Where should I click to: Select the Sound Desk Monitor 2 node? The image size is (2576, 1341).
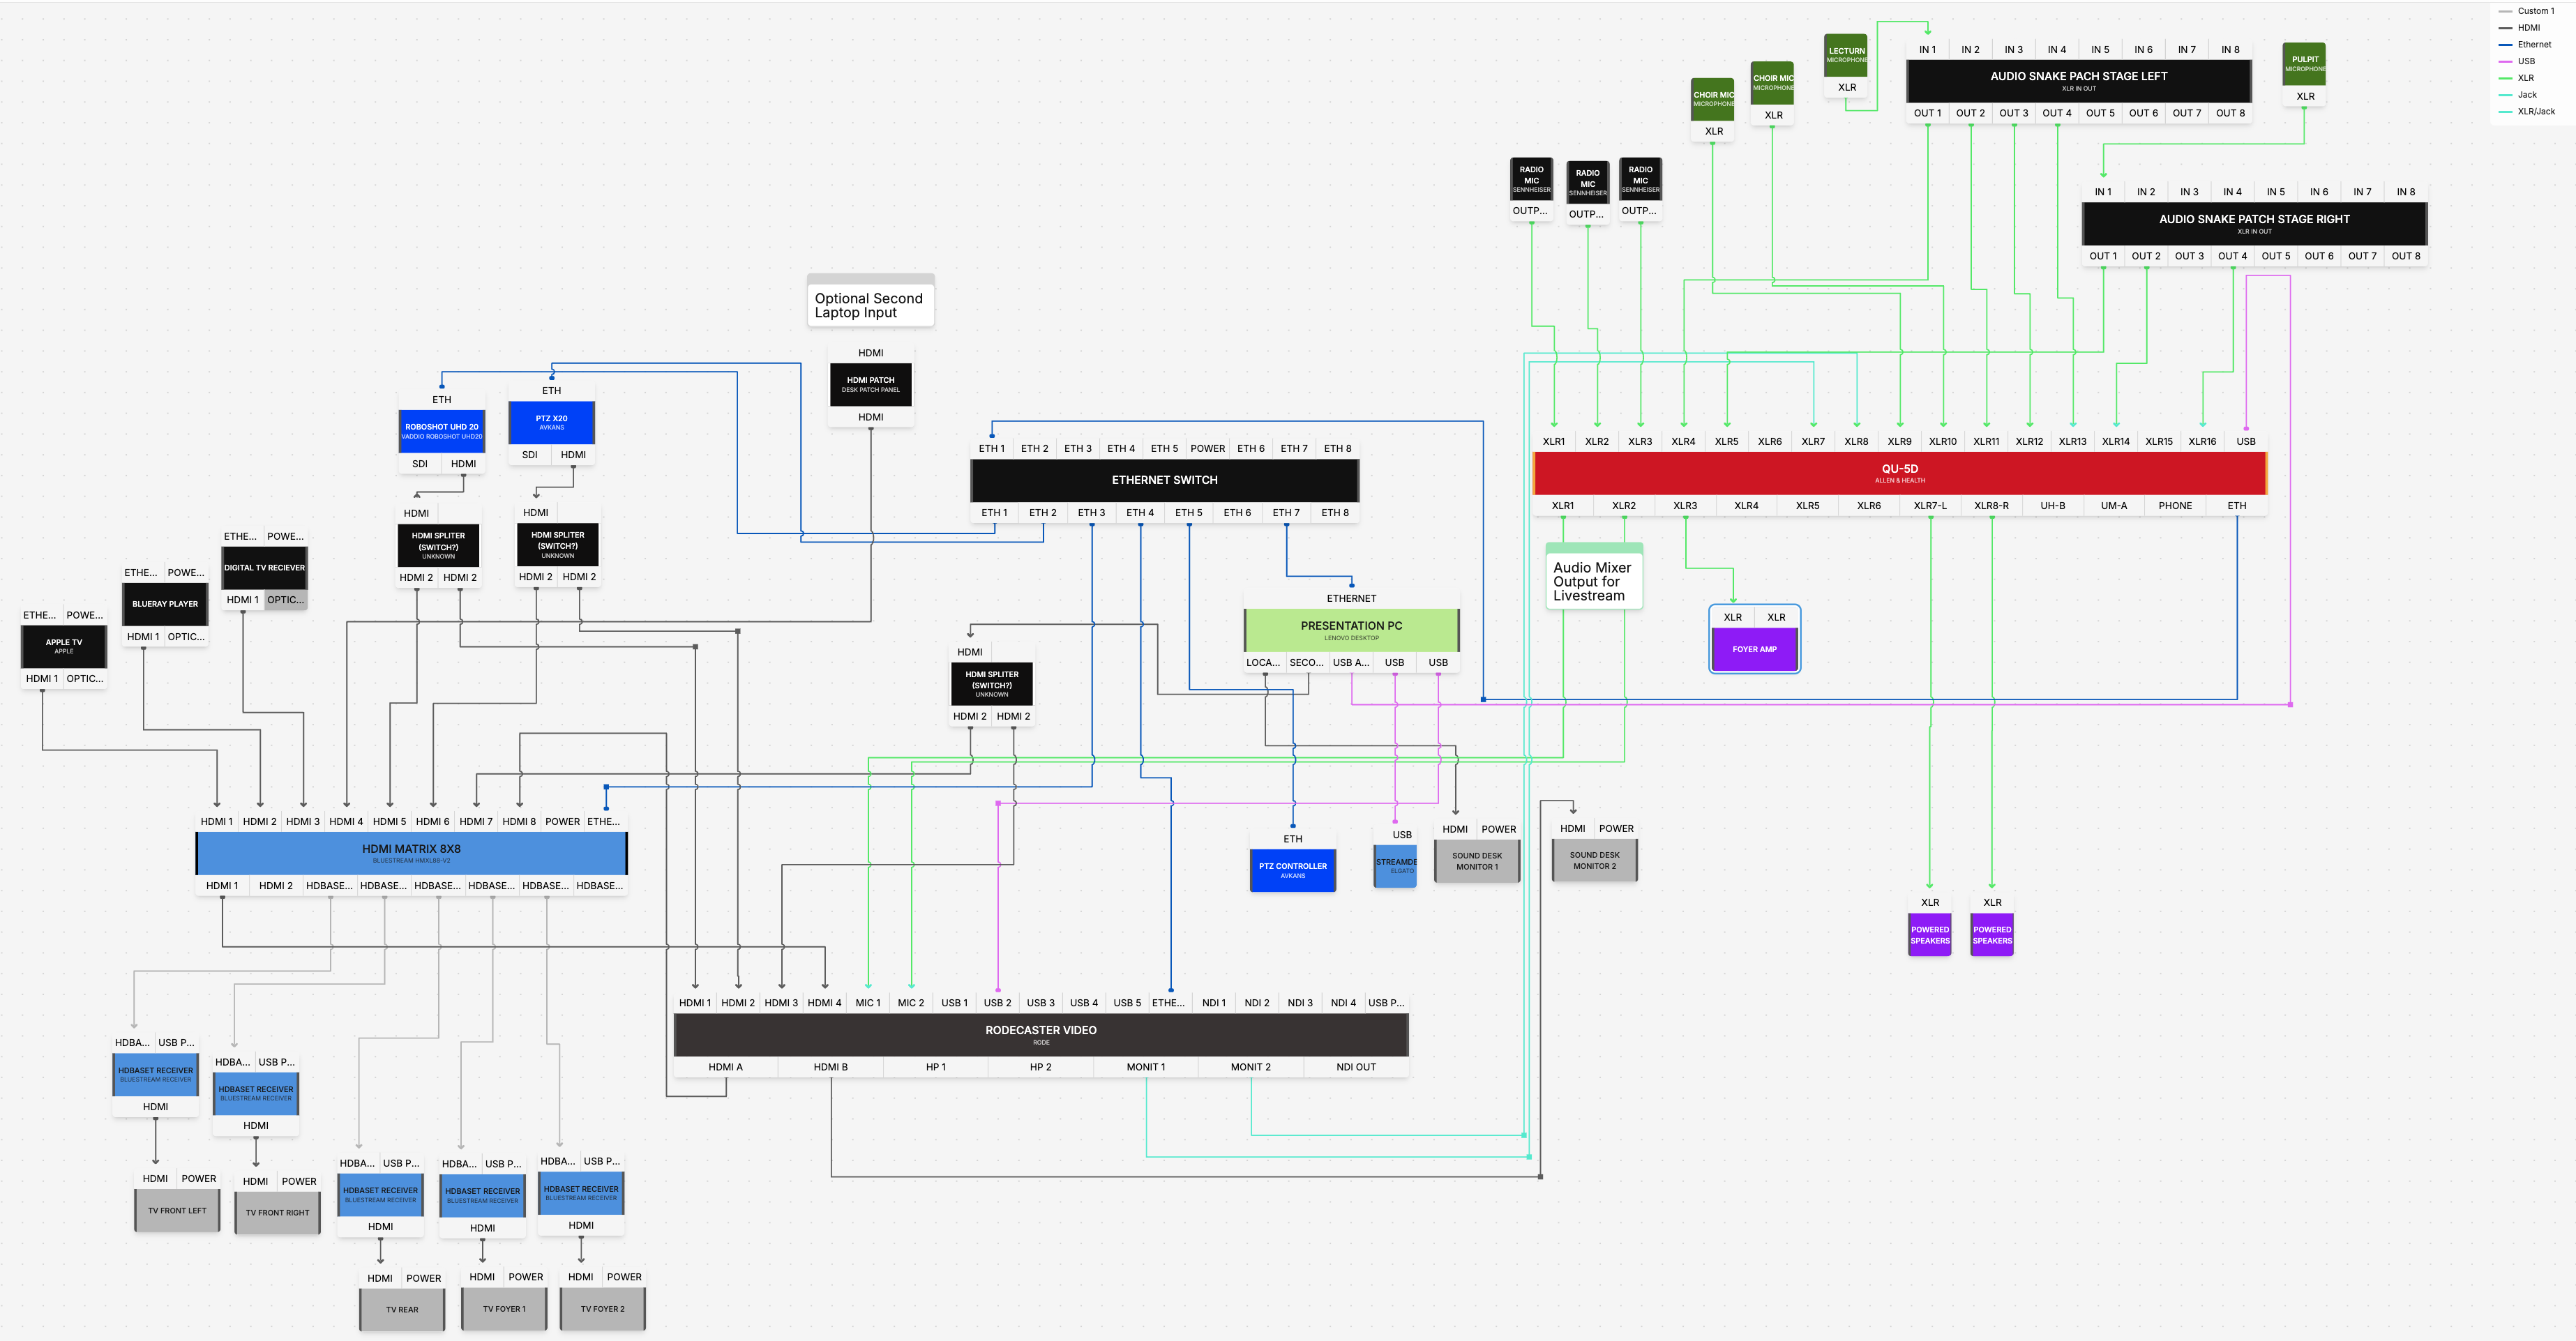[x=1594, y=860]
